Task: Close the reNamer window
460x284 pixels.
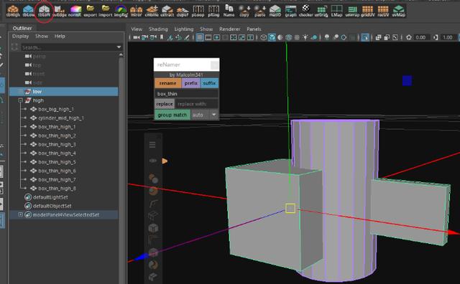Action: coord(214,65)
